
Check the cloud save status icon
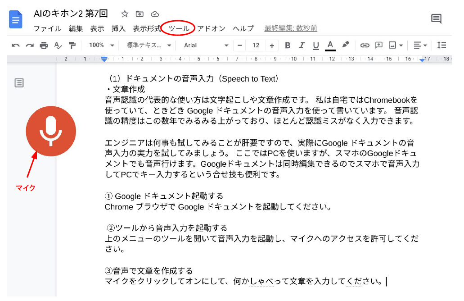pyautogui.click(x=155, y=14)
